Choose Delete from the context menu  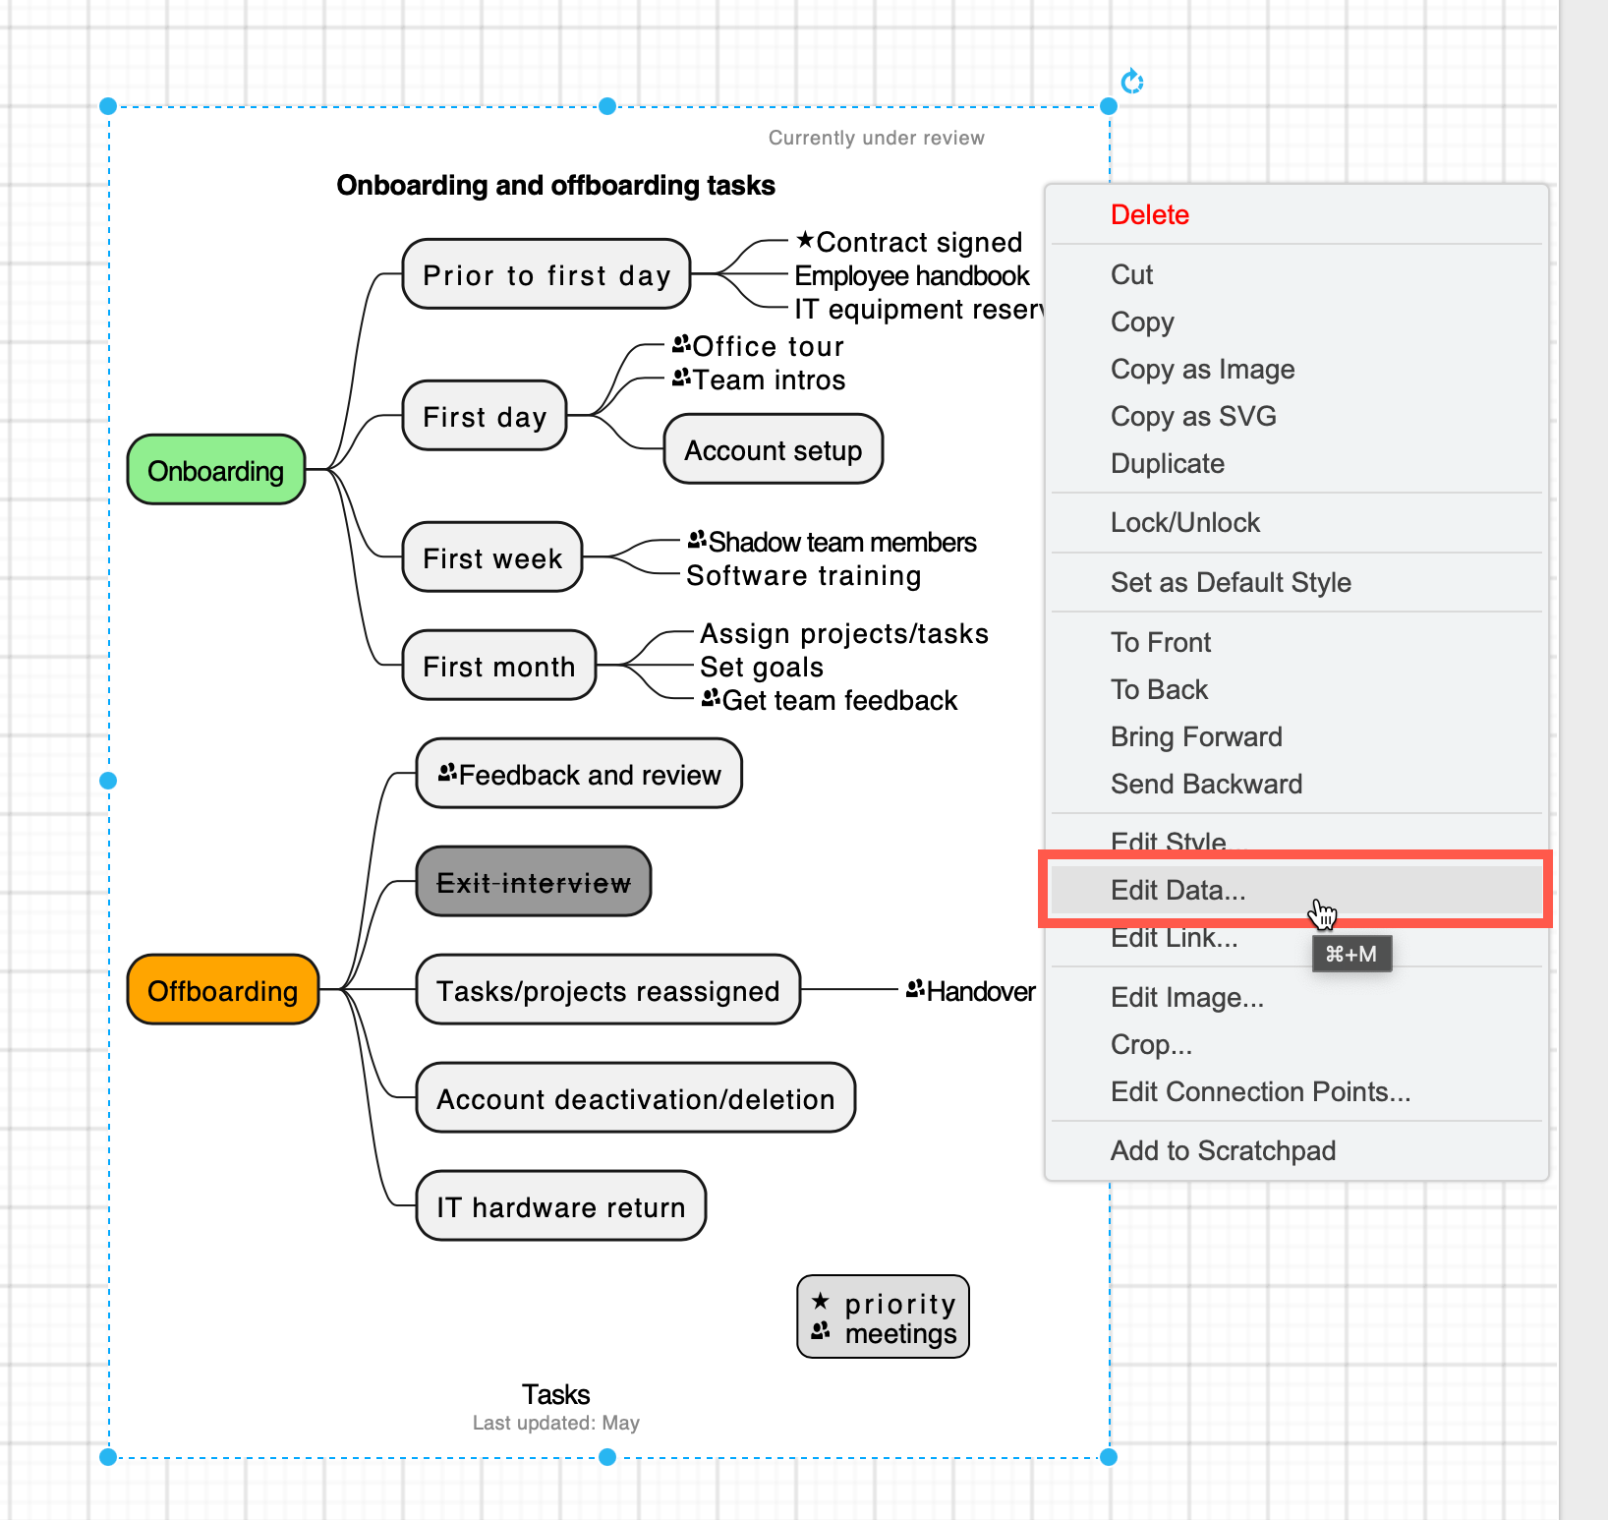click(1149, 215)
